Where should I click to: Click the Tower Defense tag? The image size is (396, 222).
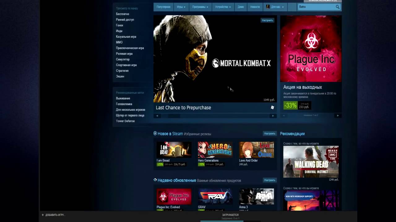(125, 121)
